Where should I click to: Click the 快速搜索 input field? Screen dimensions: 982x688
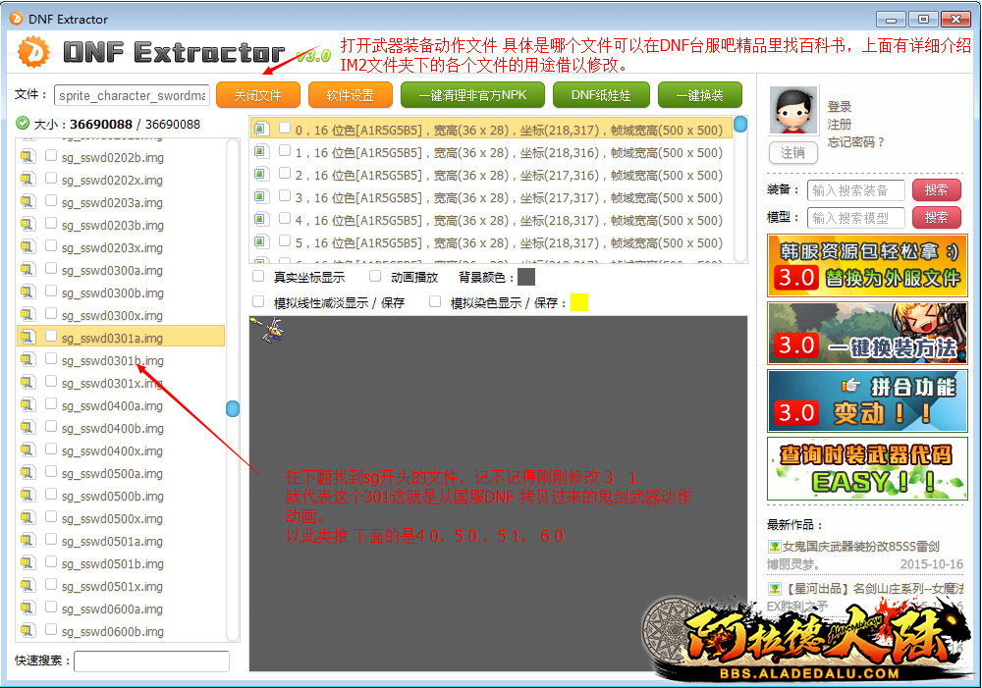tap(151, 662)
